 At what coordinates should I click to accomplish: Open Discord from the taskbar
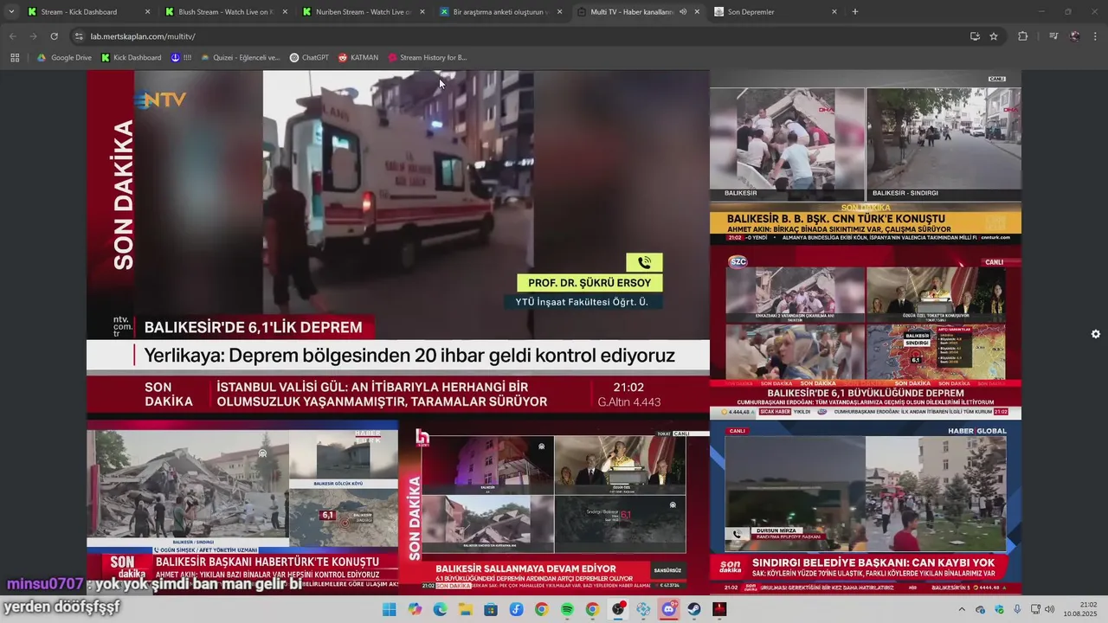click(x=668, y=609)
